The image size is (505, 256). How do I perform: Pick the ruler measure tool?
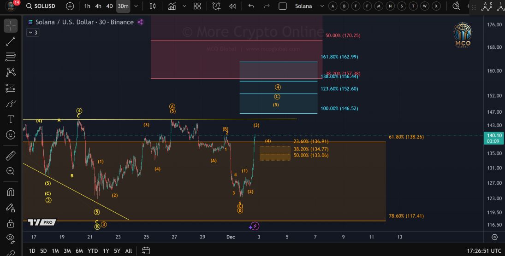11,156
